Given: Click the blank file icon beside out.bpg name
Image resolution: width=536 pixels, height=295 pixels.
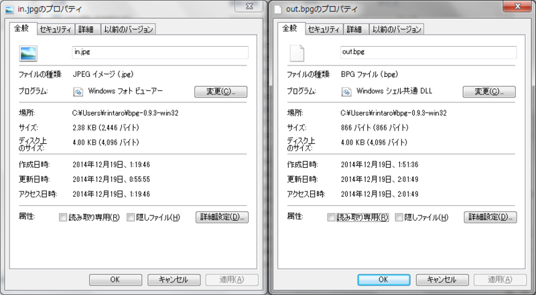Looking at the screenshot, I should 297,54.
